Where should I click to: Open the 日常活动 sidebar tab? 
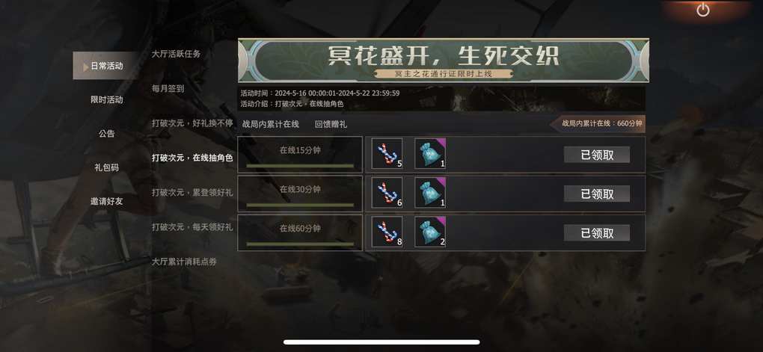click(106, 66)
